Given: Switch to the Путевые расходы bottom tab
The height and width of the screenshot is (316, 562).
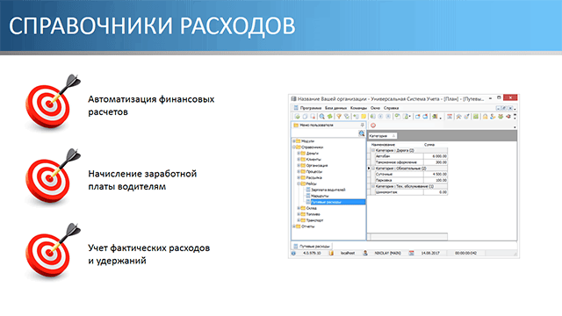Looking at the screenshot, I should point(312,246).
